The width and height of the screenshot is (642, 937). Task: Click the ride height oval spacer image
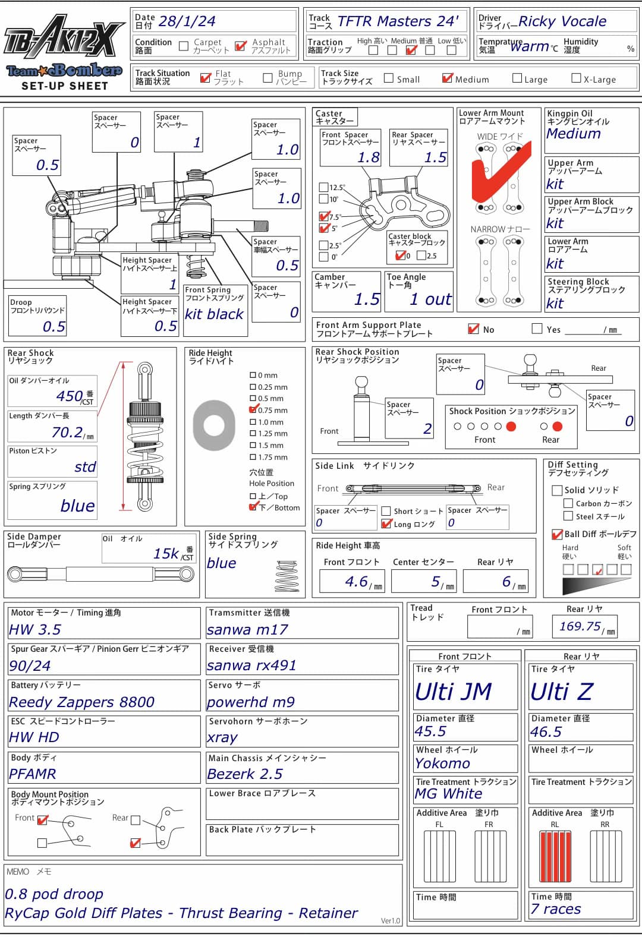point(214,425)
